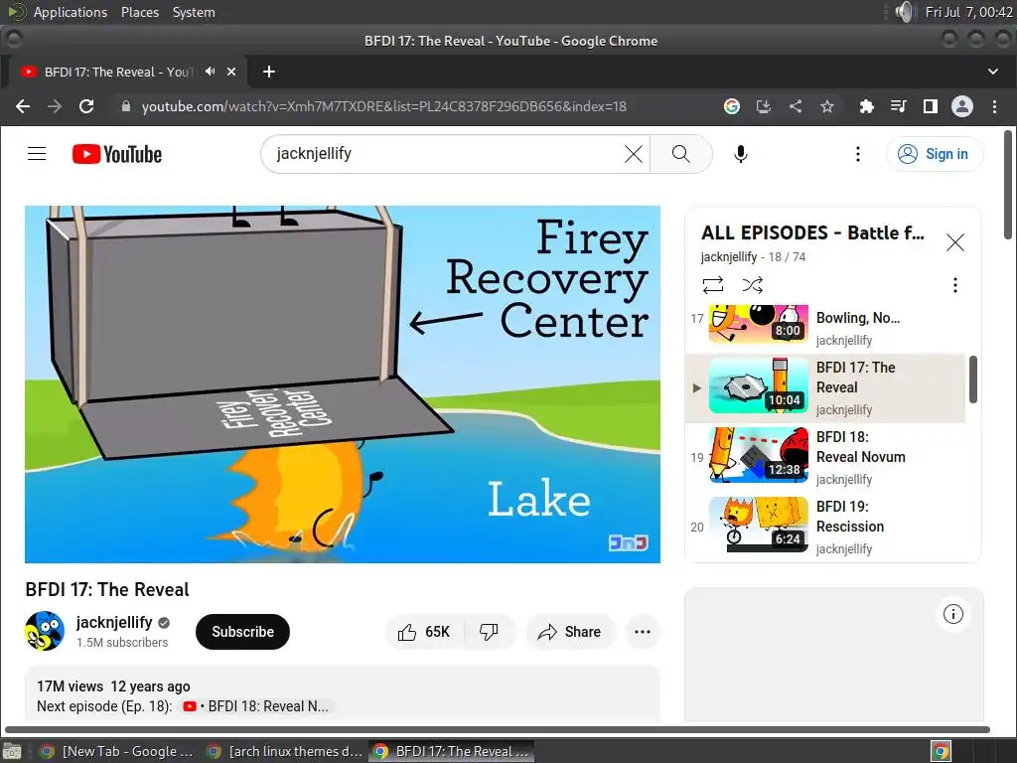Screen dimensions: 1017x763
Task: Click the address bar URL
Action: pos(384,106)
